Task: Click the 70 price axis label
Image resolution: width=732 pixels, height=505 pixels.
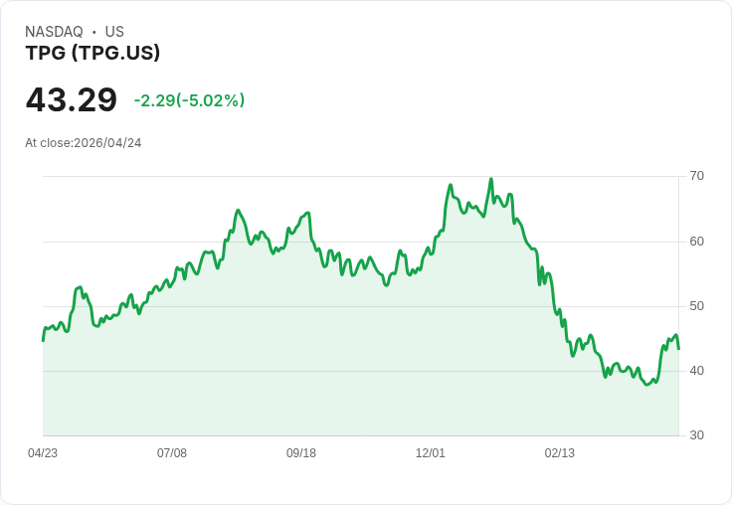Action: pos(696,176)
